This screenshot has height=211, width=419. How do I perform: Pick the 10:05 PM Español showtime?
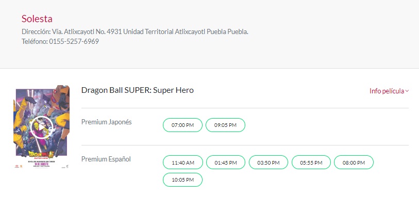point(182,180)
